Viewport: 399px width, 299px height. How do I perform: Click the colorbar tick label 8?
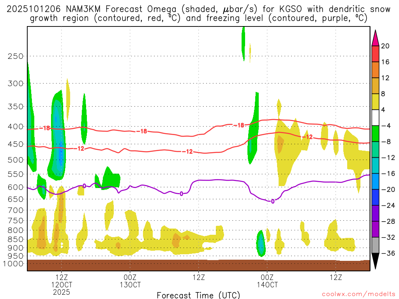[383, 94]
